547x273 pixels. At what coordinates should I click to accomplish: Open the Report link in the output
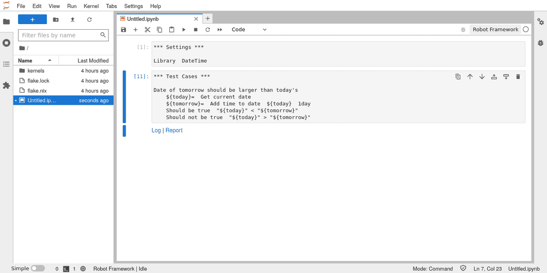tap(174, 130)
